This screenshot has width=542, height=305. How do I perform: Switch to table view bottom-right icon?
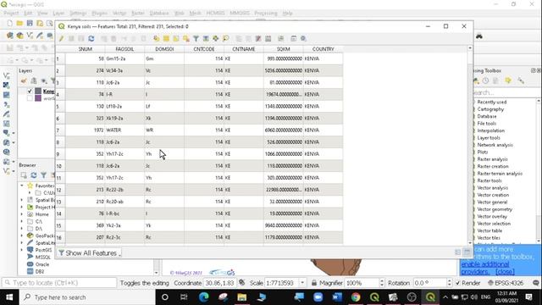467,252
